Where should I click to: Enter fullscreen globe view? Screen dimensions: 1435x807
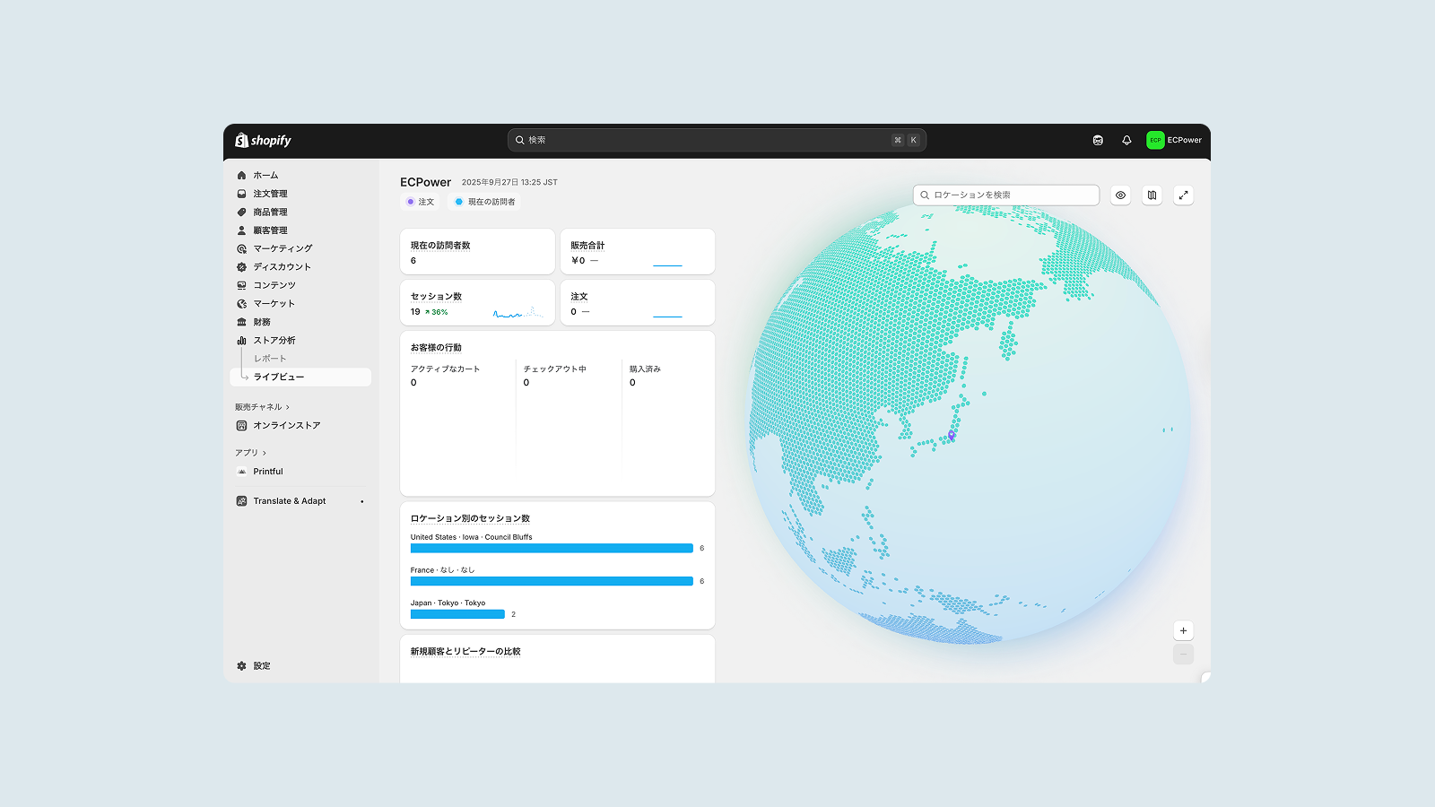(1183, 195)
